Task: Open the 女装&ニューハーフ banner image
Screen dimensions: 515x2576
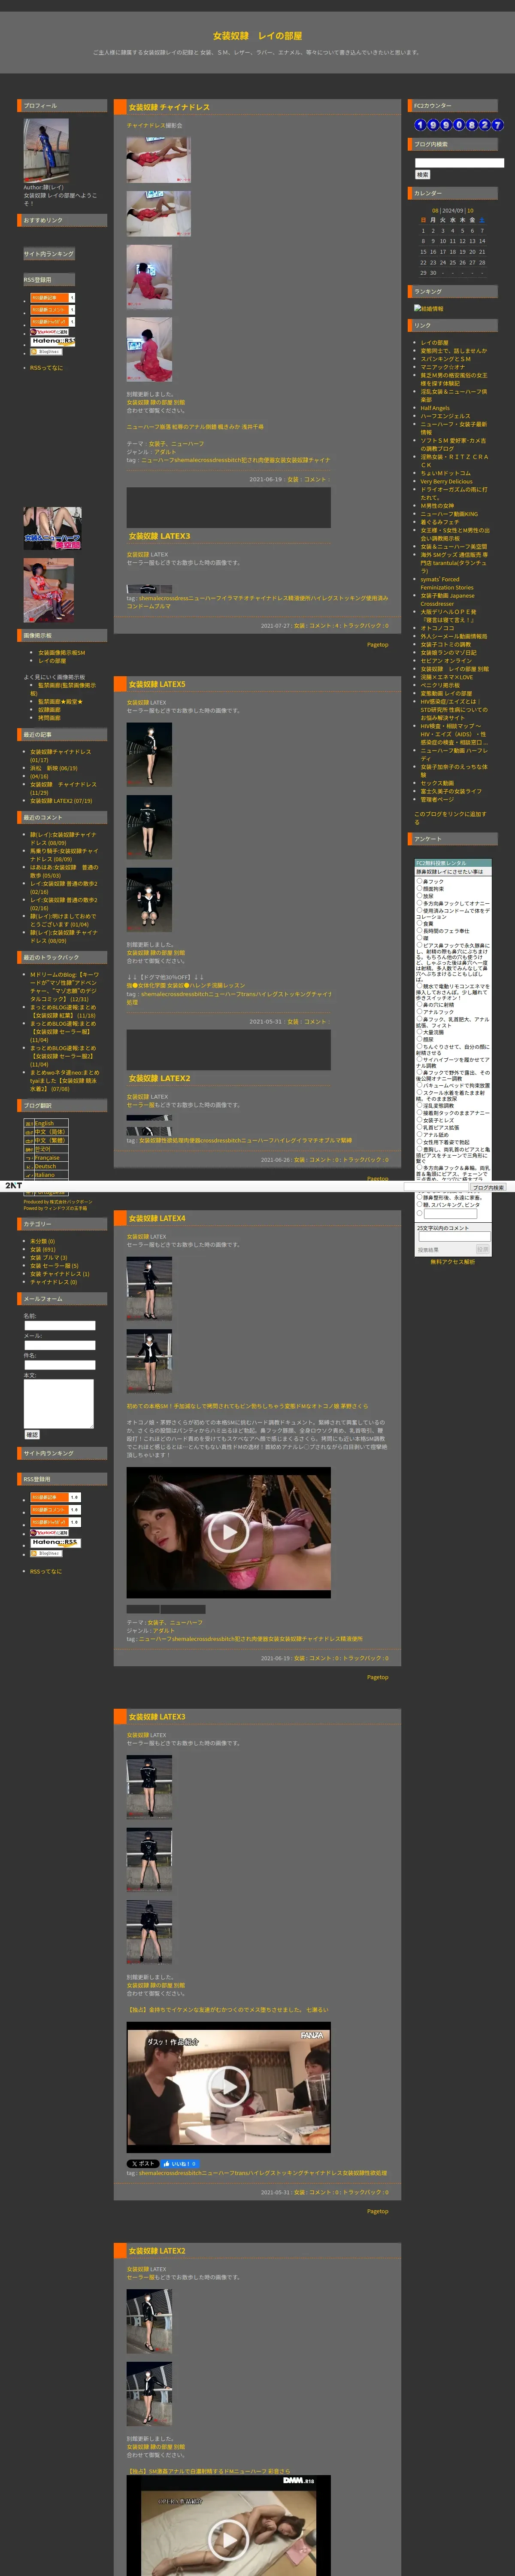Action: tap(52, 528)
